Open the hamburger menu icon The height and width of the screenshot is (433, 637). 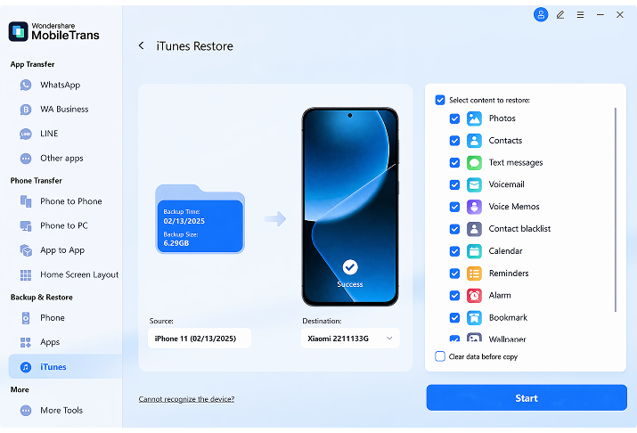[x=580, y=15]
